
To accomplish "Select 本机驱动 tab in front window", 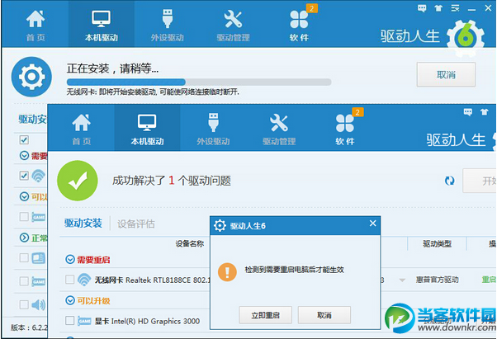I will click(x=148, y=129).
